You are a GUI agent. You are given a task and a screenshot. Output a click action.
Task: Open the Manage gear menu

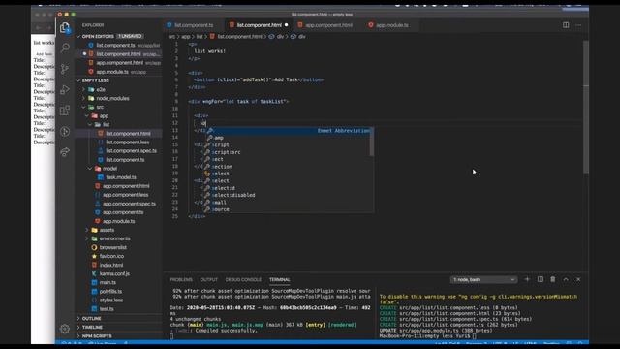pyautogui.click(x=65, y=329)
